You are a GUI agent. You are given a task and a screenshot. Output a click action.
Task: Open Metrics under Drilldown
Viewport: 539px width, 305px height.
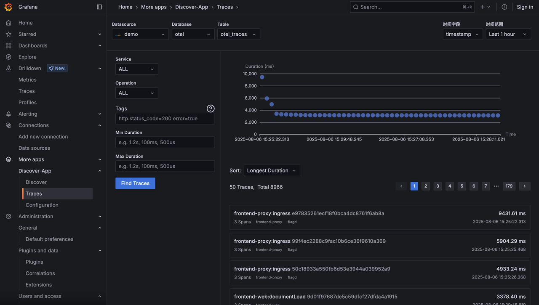click(27, 80)
